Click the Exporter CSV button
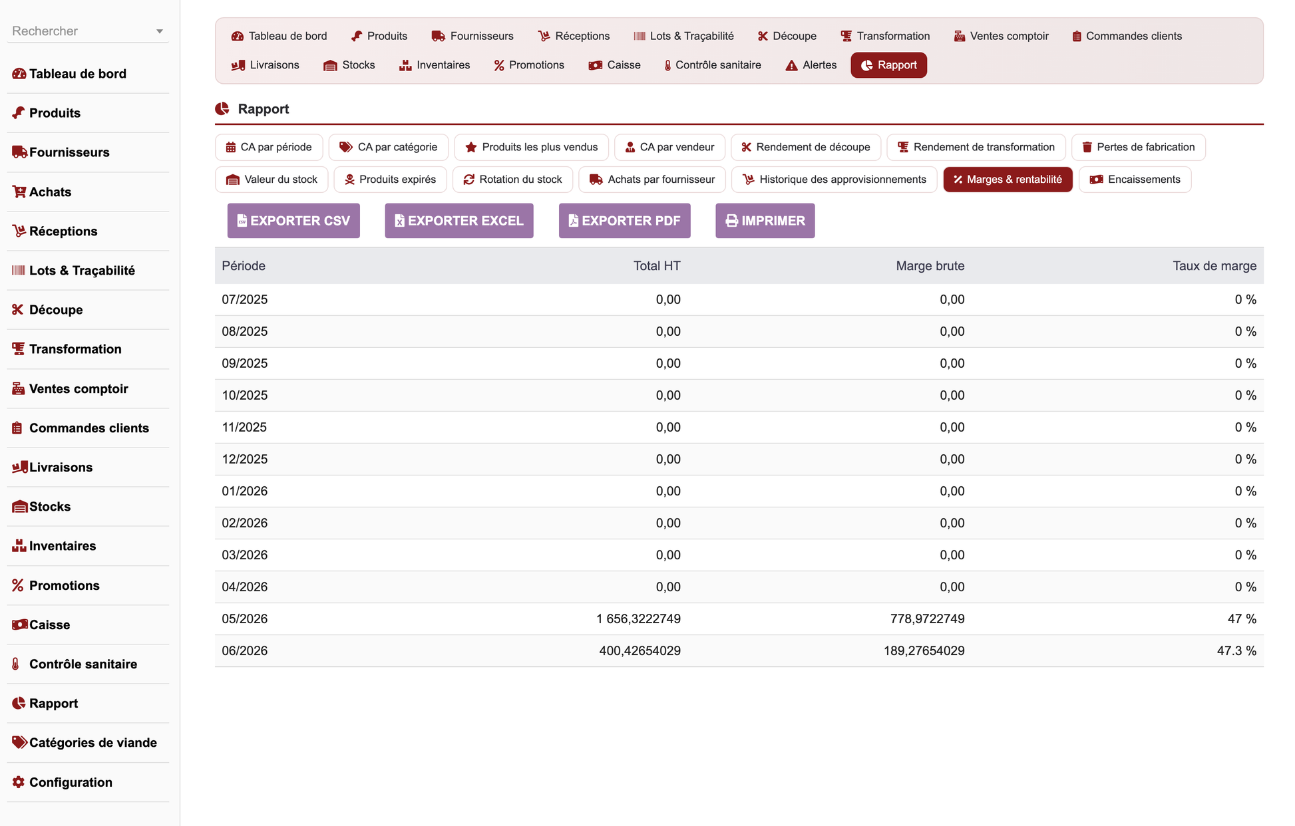 tap(293, 221)
